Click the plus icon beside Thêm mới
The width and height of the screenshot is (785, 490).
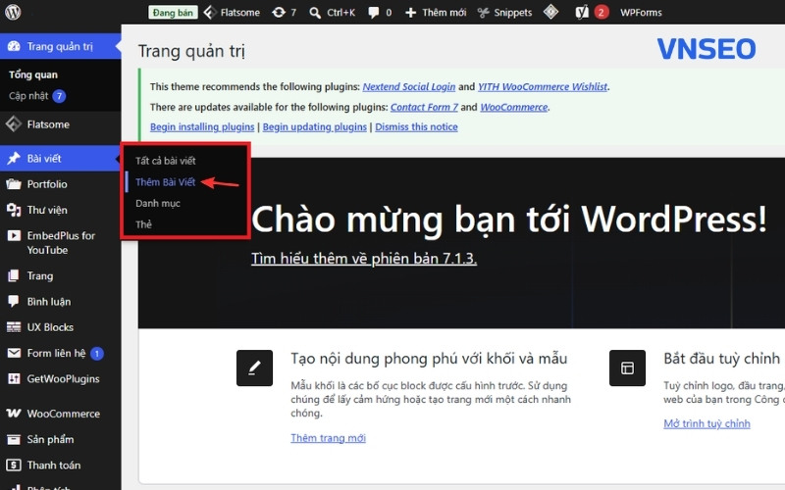[410, 13]
